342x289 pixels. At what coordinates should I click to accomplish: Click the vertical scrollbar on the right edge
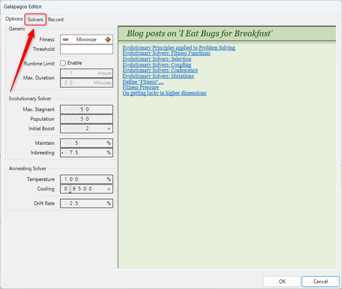[340, 146]
